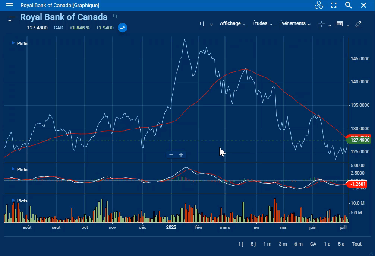This screenshot has width=375, height=256.
Task: Open the hamburger menu in the title bar
Action: pyautogui.click(x=9, y=5)
